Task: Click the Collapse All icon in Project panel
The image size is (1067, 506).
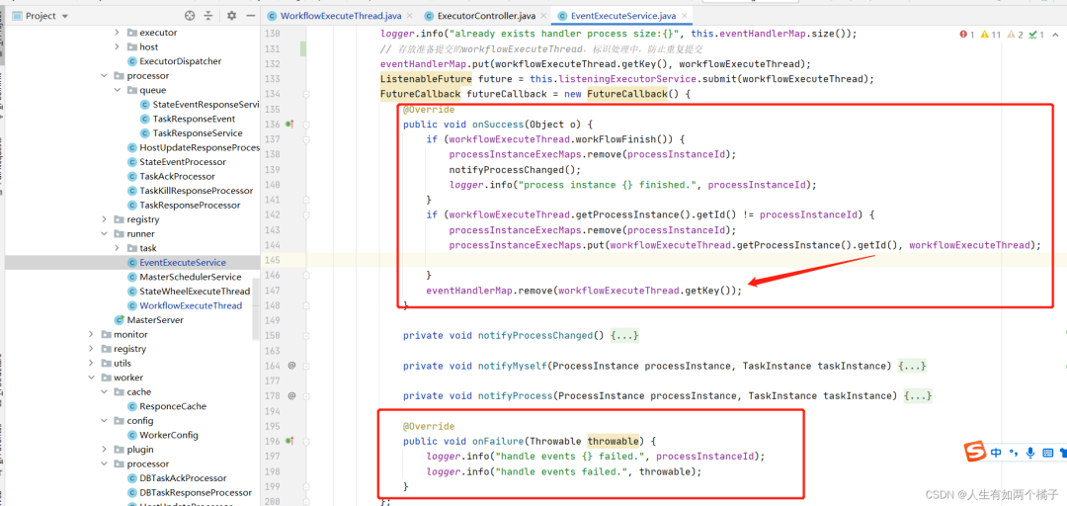Action: [x=208, y=16]
